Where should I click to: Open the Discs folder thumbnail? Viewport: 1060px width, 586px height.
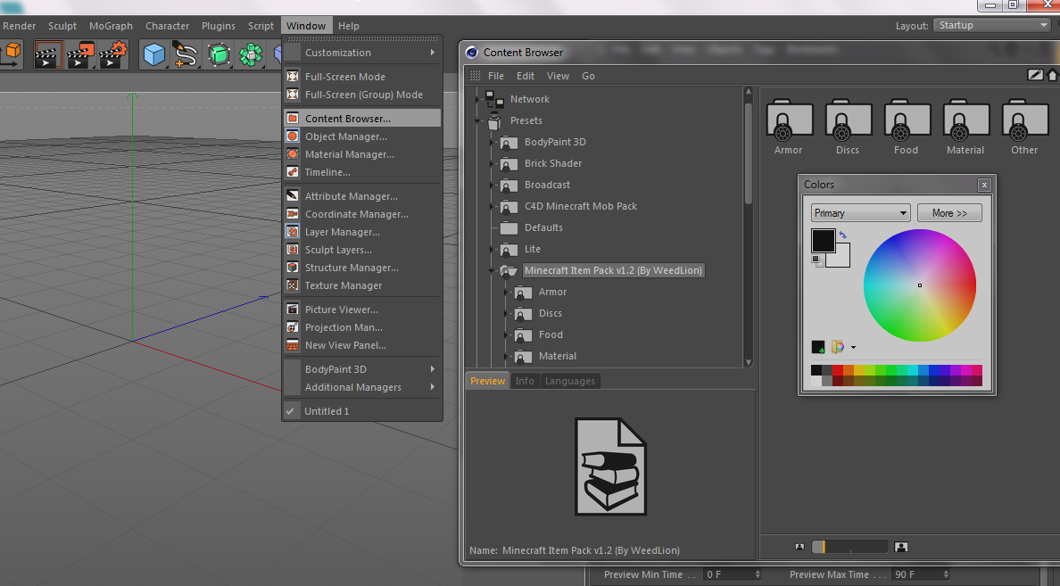(848, 127)
